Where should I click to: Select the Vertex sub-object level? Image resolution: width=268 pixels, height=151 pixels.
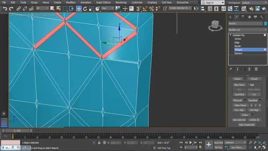pos(238,39)
